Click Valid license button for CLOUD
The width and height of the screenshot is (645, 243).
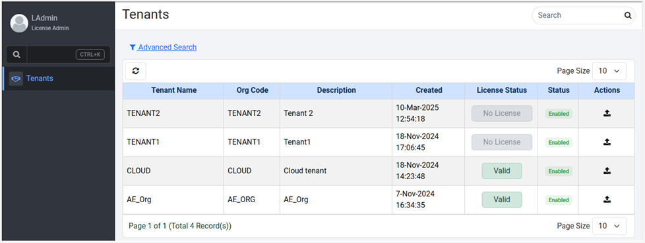[502, 171]
